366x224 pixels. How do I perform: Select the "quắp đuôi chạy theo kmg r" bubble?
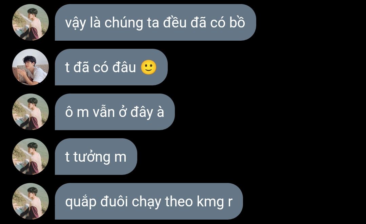pos(149,202)
